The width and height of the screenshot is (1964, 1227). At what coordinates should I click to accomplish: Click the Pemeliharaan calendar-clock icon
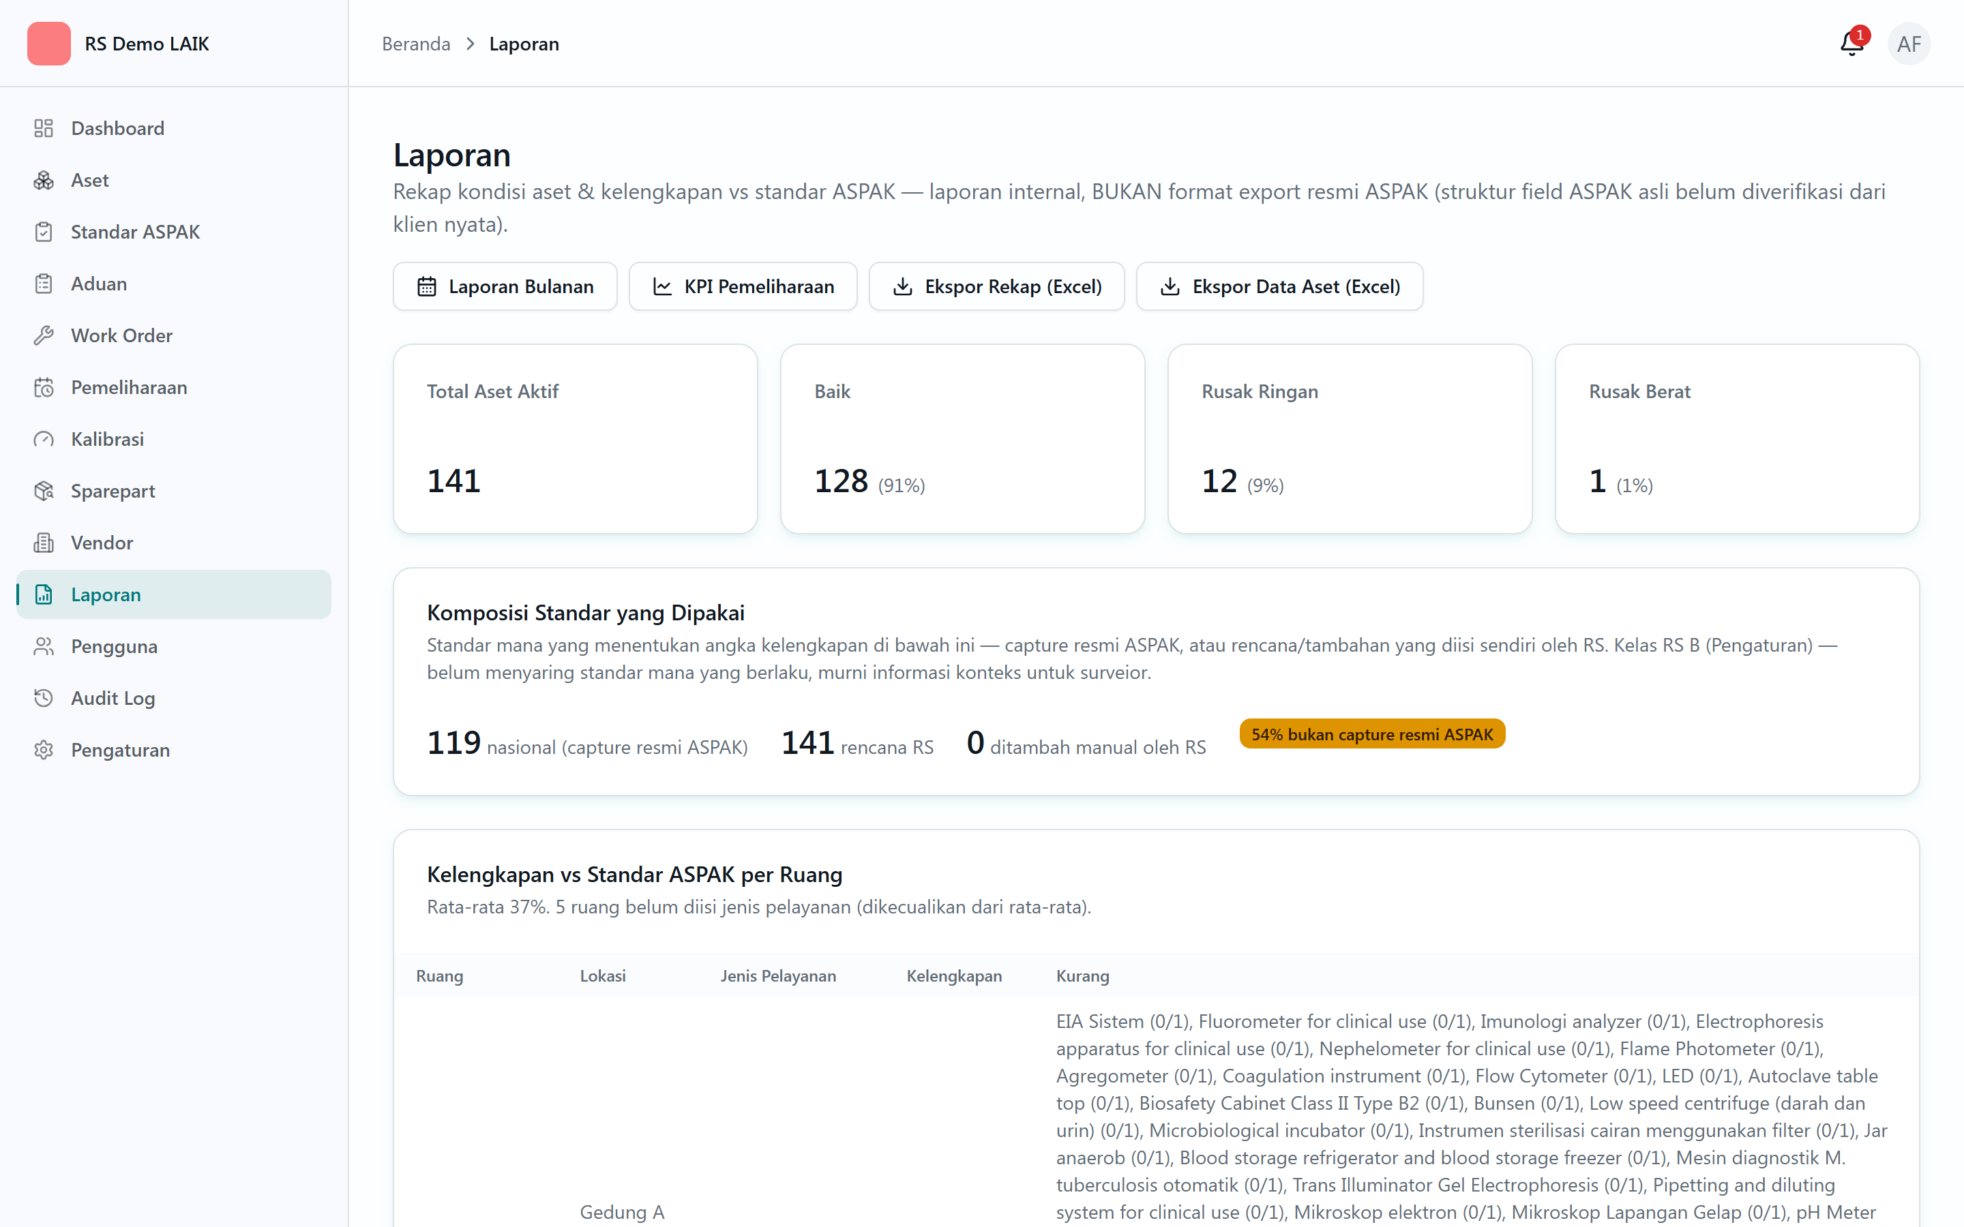44,387
